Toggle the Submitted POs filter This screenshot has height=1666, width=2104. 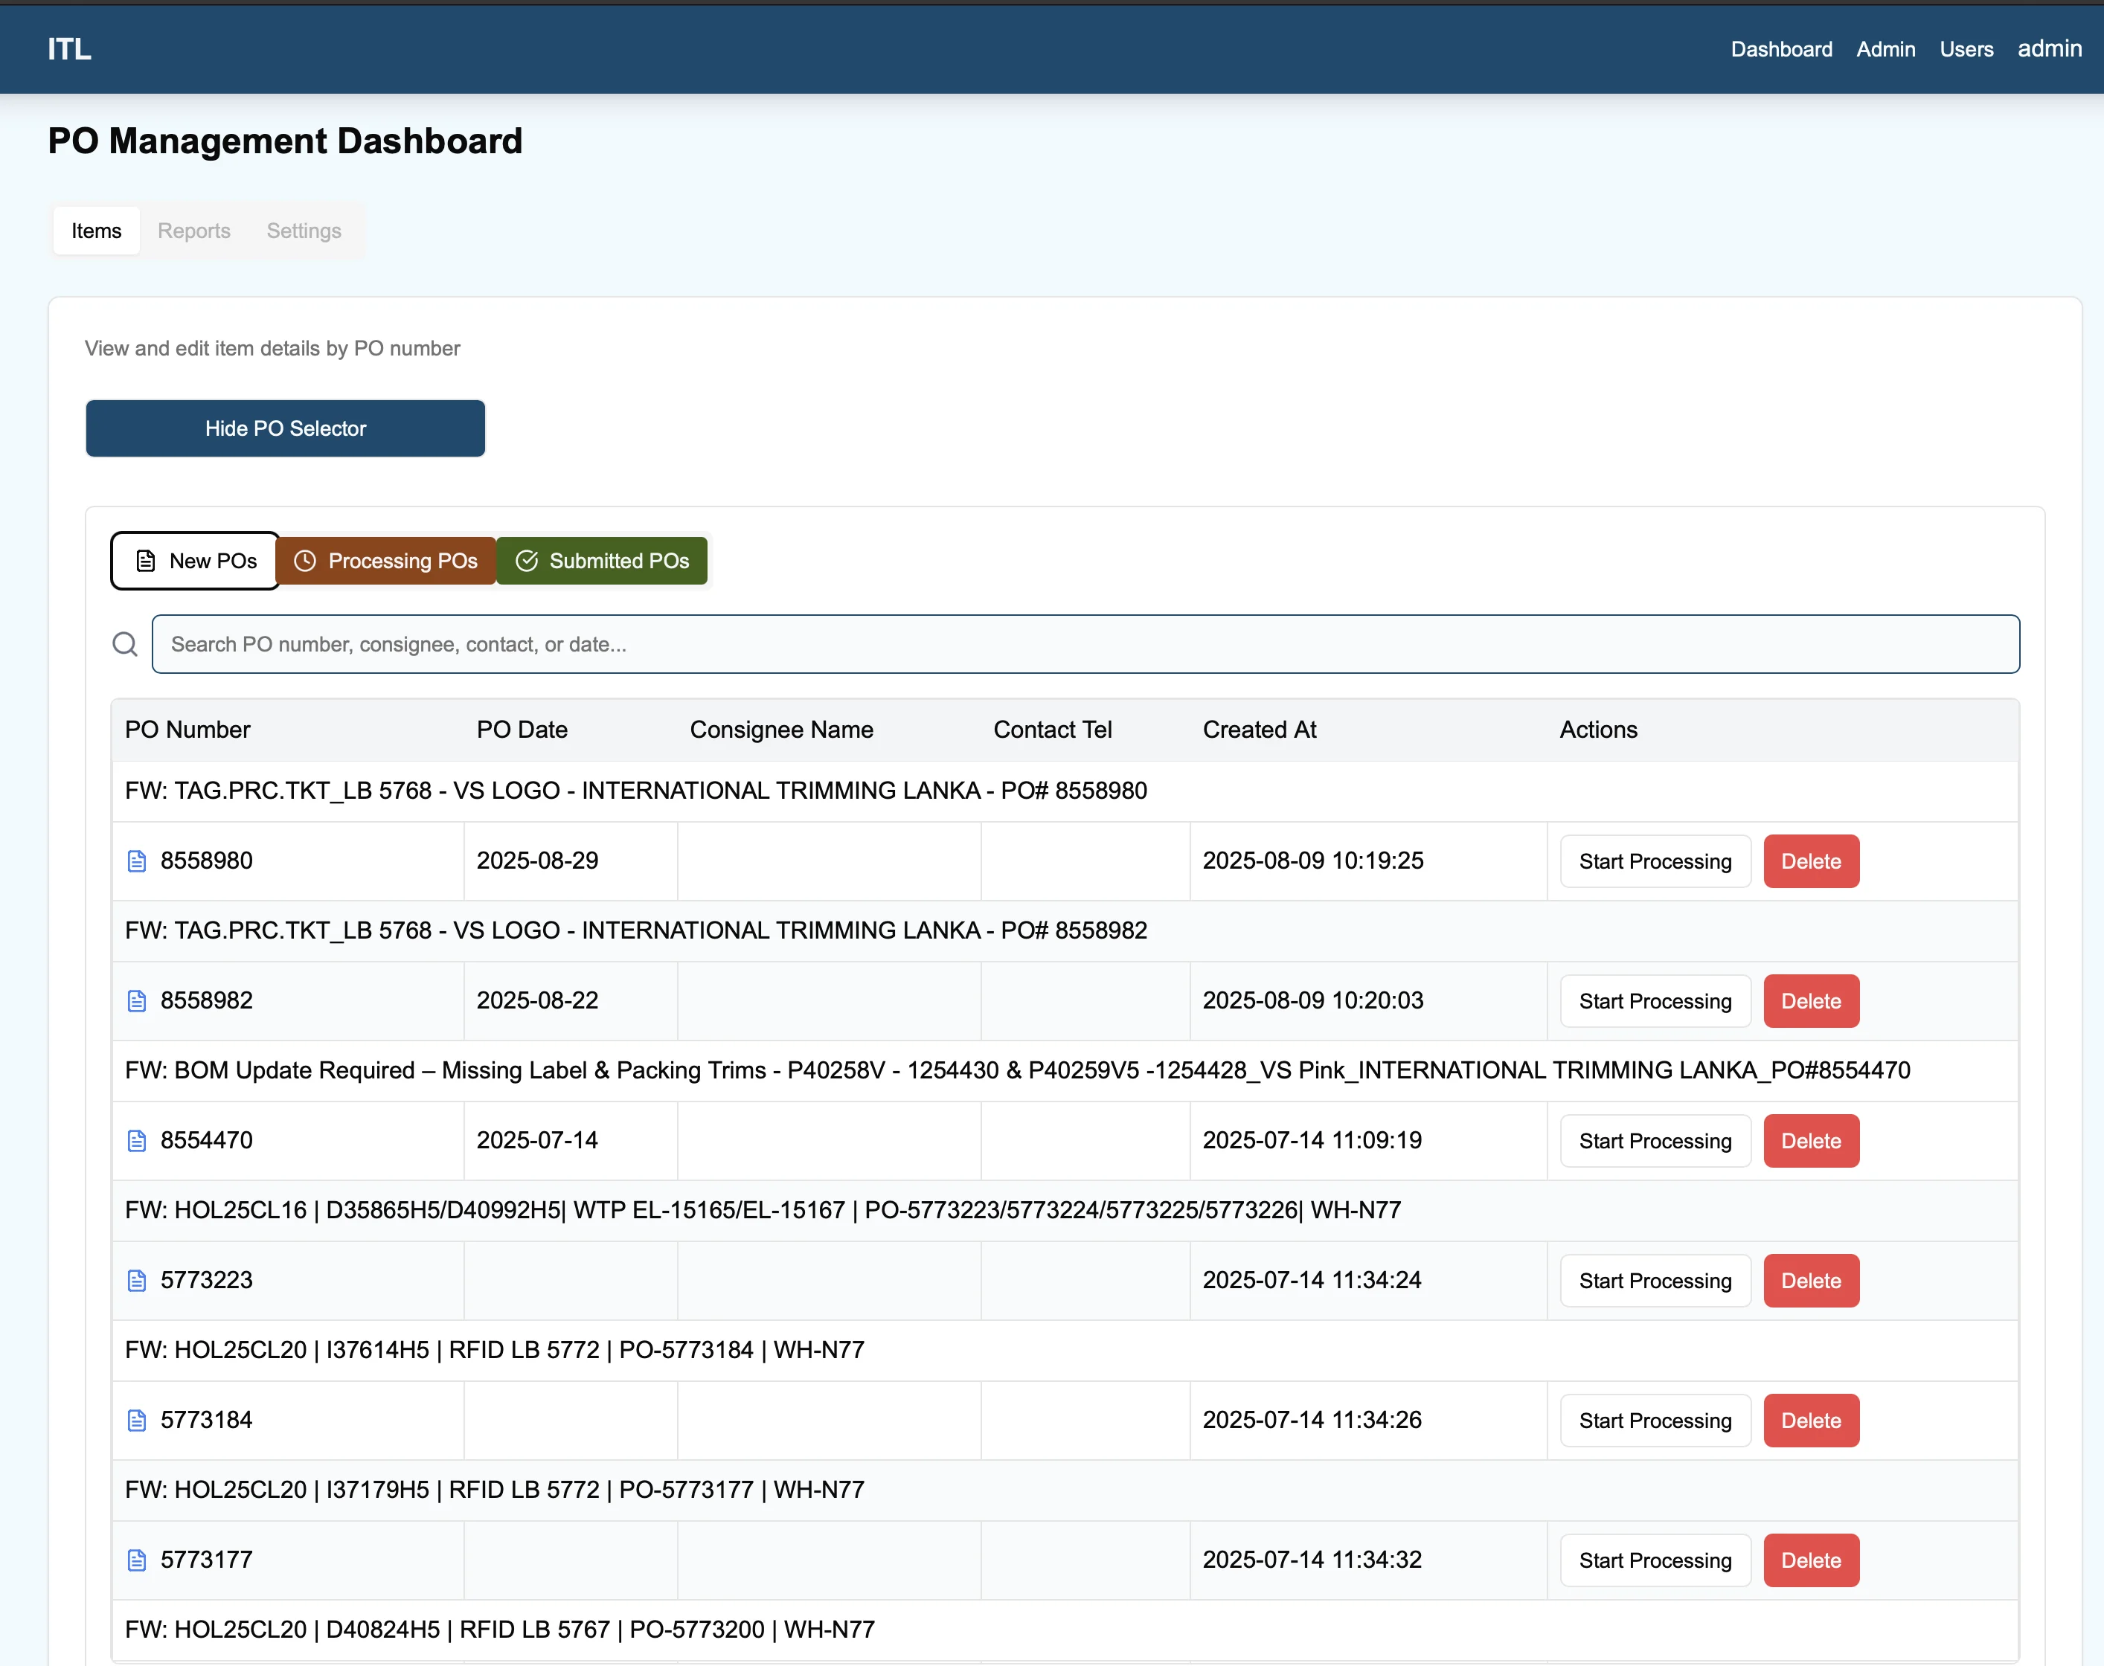pos(601,561)
